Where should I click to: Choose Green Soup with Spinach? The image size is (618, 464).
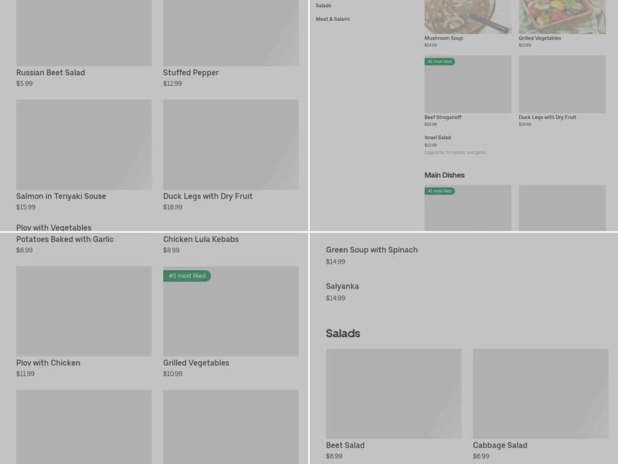(x=372, y=250)
